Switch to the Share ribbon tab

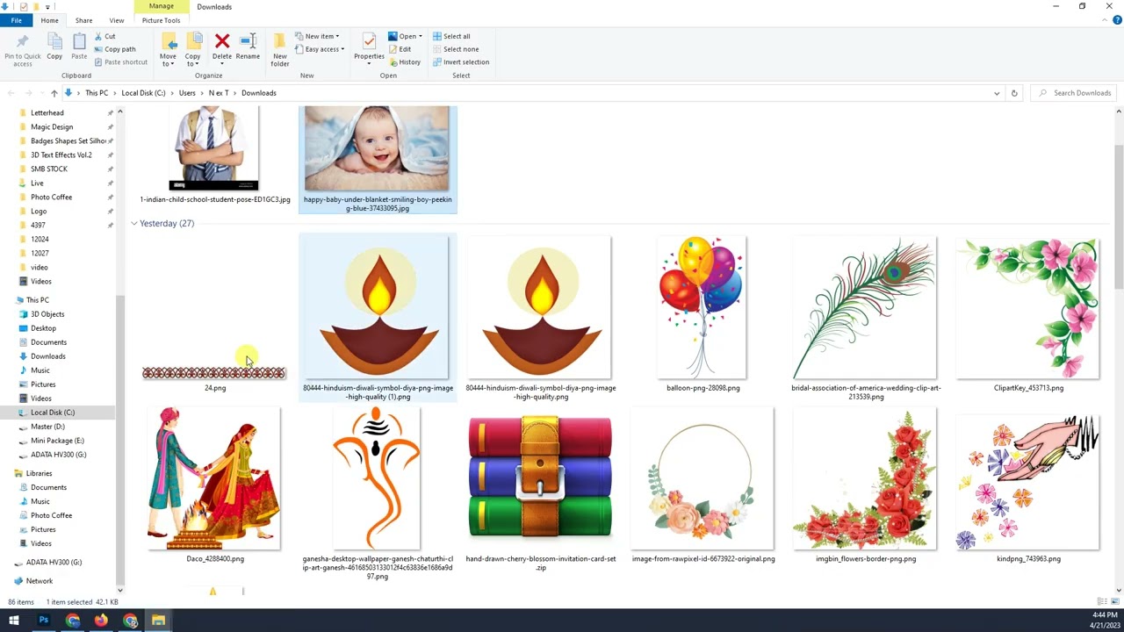click(x=83, y=20)
